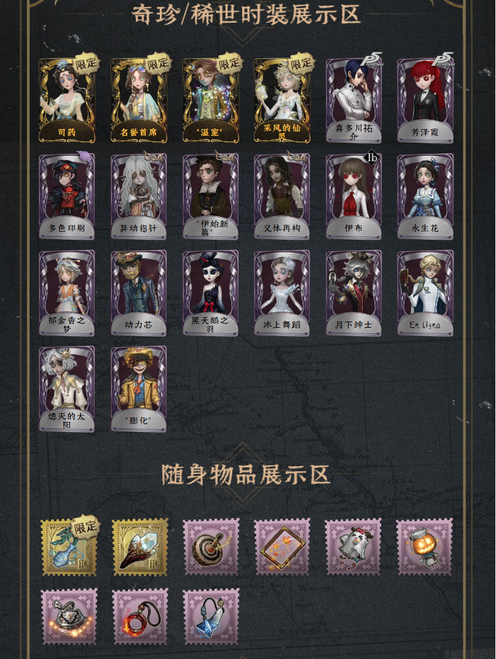Click the 黑天鹅之羽 costume card

point(211,293)
